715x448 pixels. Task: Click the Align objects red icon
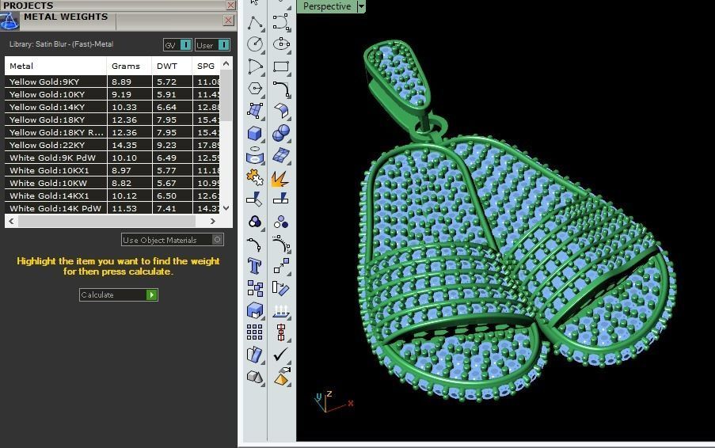pyautogui.click(x=281, y=332)
